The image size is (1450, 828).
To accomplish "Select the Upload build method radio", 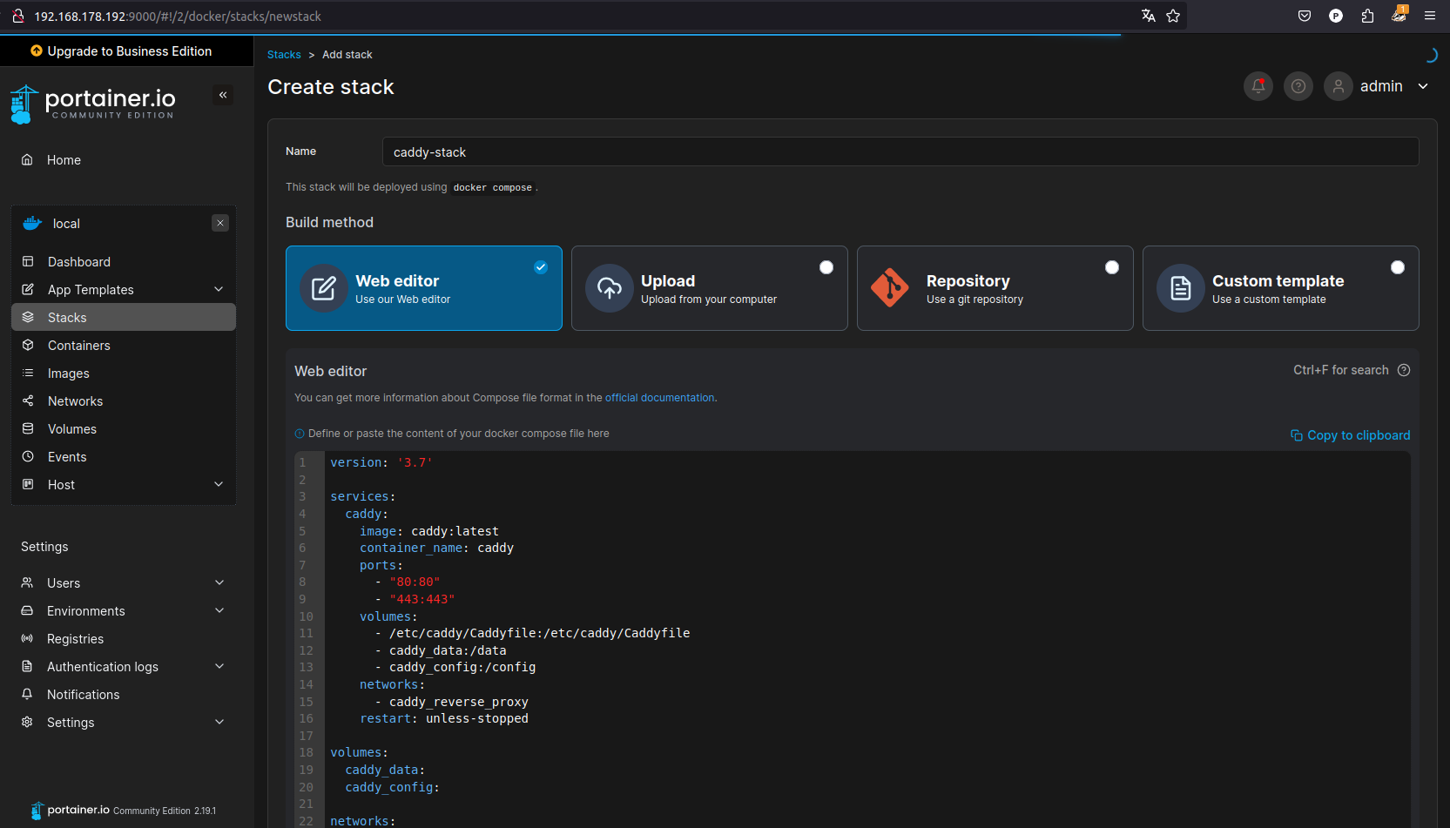I will 826,267.
